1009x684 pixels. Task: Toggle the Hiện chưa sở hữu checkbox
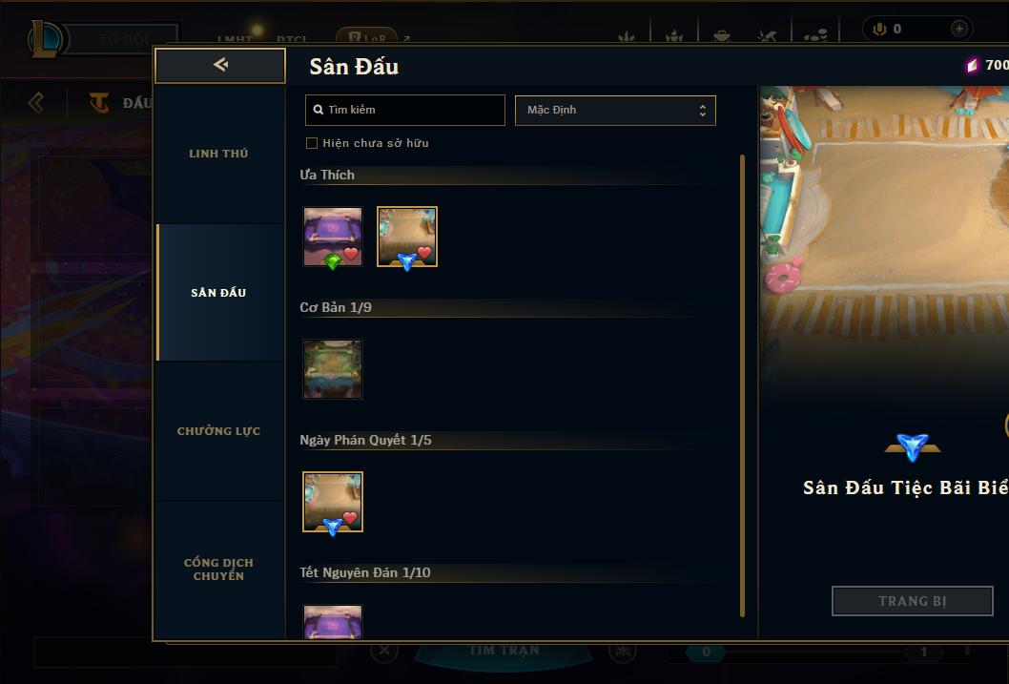click(312, 143)
